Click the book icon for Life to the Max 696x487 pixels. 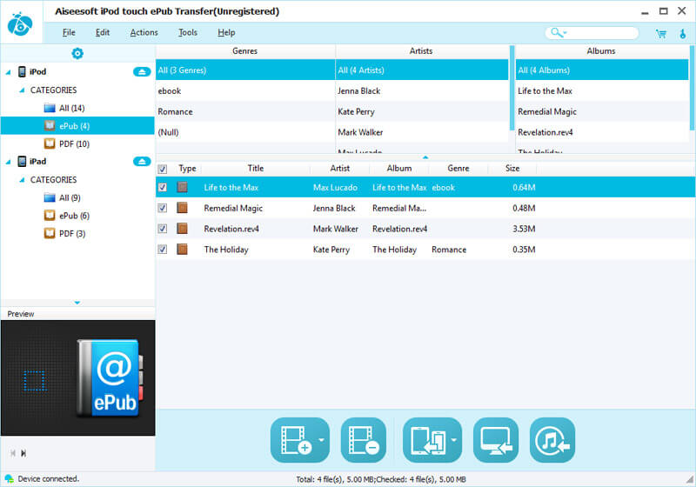(x=182, y=187)
